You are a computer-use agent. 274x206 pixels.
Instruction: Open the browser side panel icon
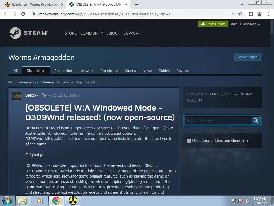(x=251, y=14)
